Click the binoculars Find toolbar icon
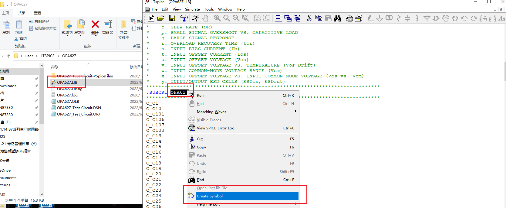Viewport: 506px width, 208px height. pos(337,18)
